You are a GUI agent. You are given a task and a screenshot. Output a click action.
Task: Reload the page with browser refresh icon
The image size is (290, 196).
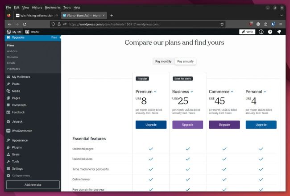tap(24, 24)
